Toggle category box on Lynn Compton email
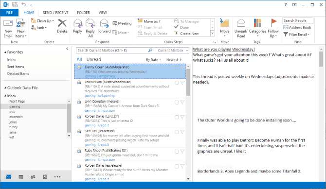The height and width of the screenshot is (189, 326). click(x=177, y=102)
